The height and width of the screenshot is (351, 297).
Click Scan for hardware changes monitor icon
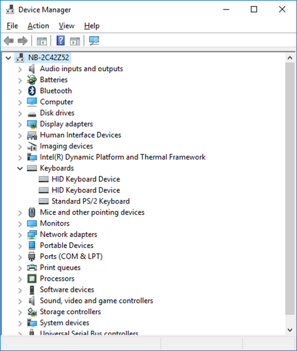[94, 41]
